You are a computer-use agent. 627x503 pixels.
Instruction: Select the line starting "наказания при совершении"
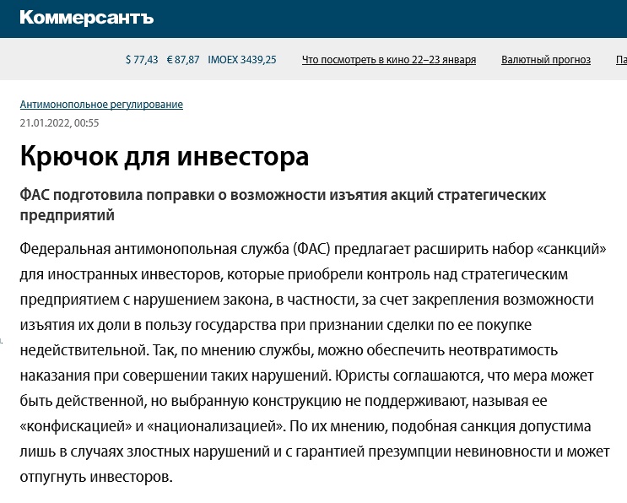306,376
